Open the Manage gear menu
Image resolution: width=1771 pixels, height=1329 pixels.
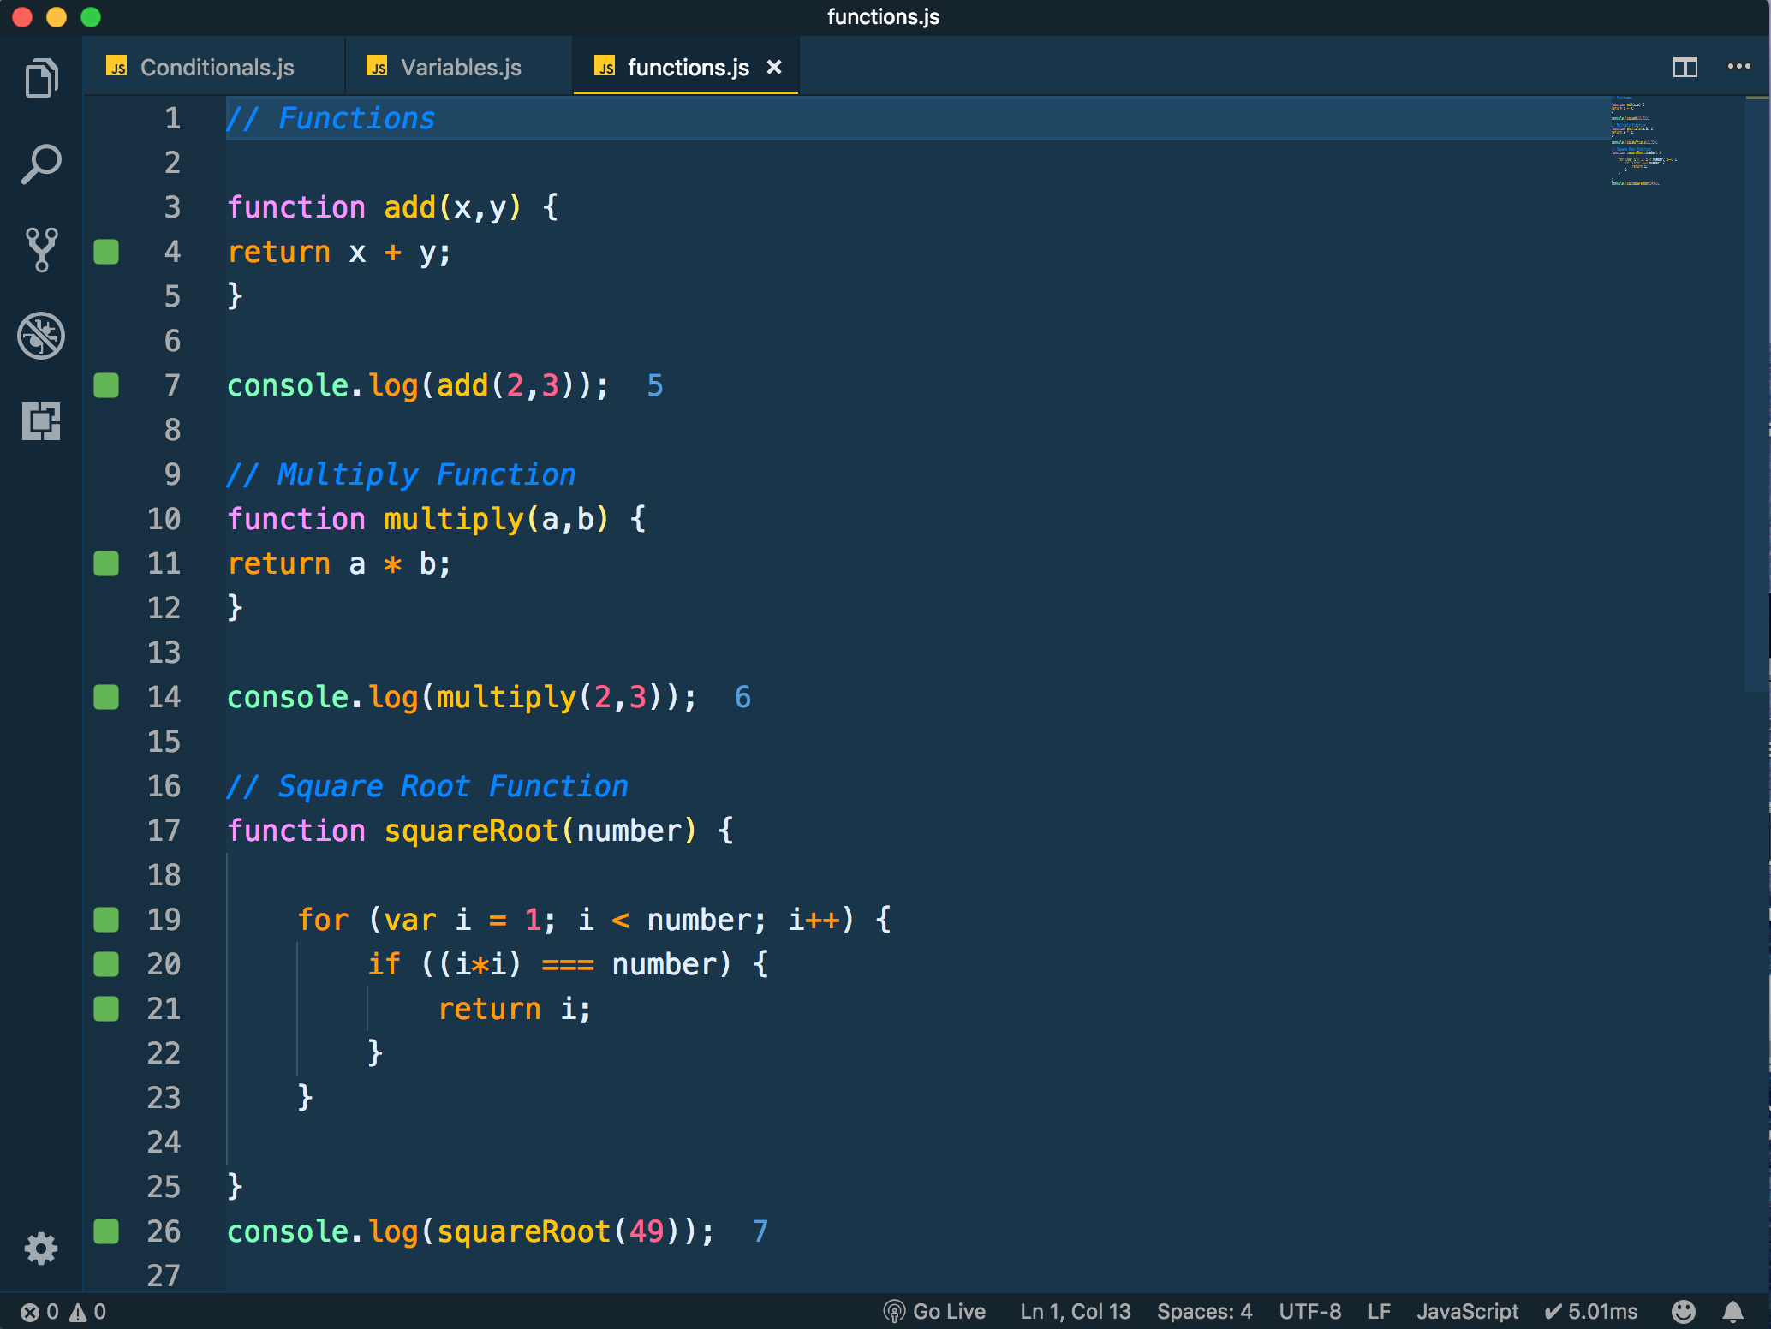pyautogui.click(x=41, y=1249)
